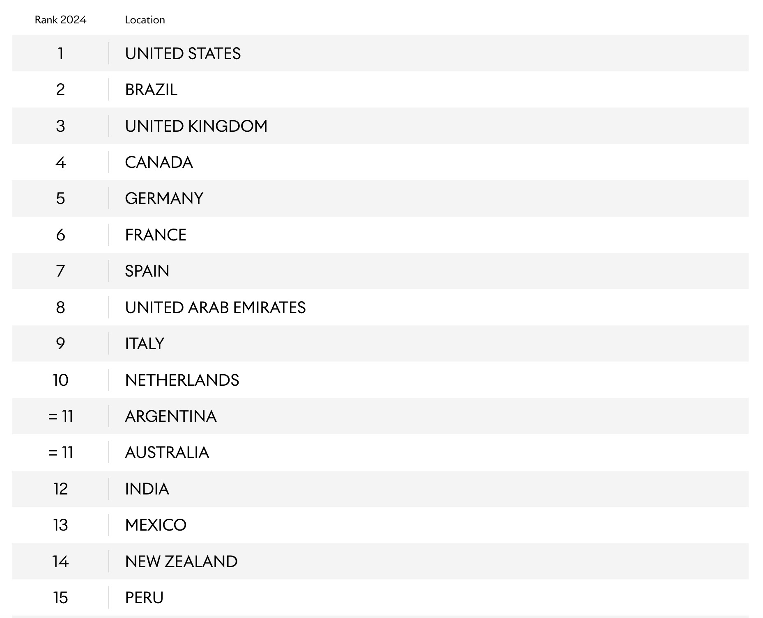Image resolution: width=763 pixels, height=618 pixels.
Task: Select MEXICO in the table
Action: coord(155,525)
